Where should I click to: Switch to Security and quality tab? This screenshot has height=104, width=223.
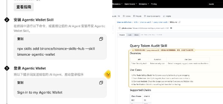coord(152,16)
